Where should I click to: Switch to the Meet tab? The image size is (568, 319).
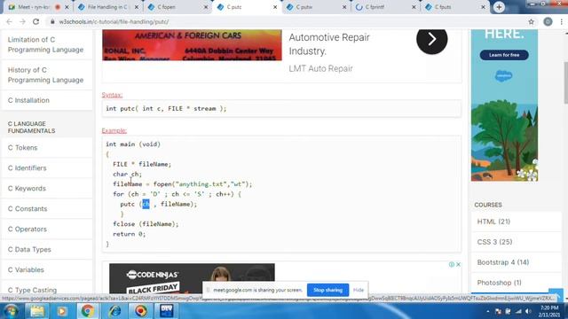tap(35, 7)
